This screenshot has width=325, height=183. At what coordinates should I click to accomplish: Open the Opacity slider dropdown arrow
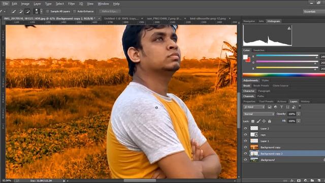pos(299,114)
